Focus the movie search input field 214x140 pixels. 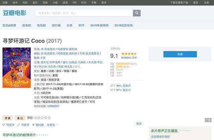tap(84, 13)
